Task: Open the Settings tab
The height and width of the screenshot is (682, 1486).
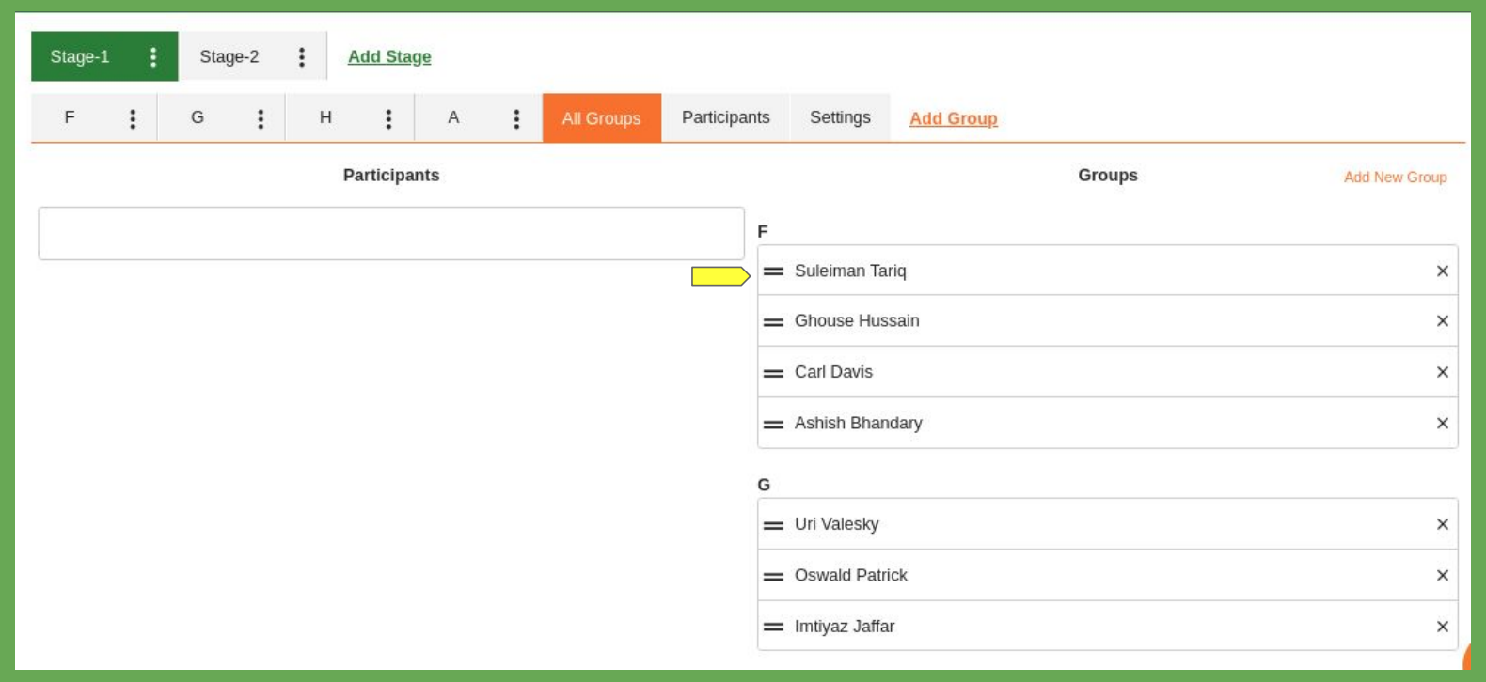Action: coord(840,117)
